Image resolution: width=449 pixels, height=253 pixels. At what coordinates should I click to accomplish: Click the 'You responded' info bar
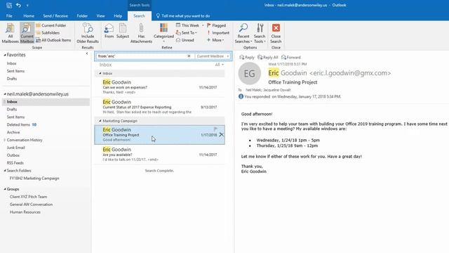290,97
